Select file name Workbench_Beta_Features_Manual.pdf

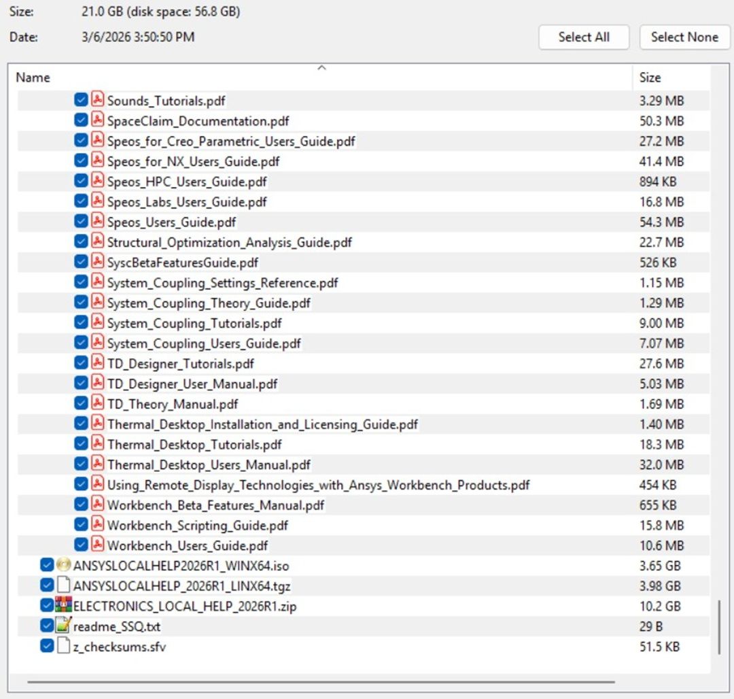coord(215,505)
